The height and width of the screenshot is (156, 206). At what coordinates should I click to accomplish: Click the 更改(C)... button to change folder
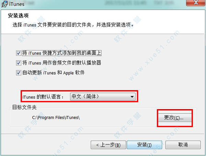point(175,118)
